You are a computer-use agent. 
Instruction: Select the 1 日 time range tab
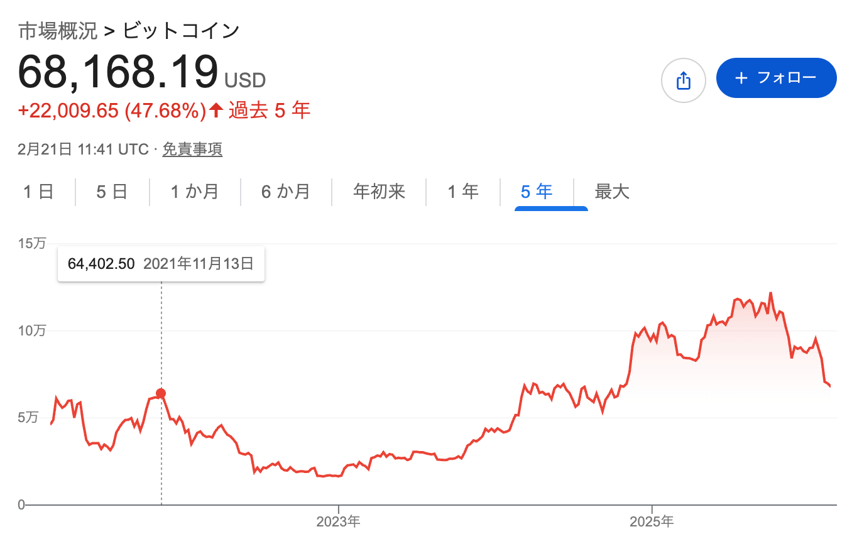[38, 192]
